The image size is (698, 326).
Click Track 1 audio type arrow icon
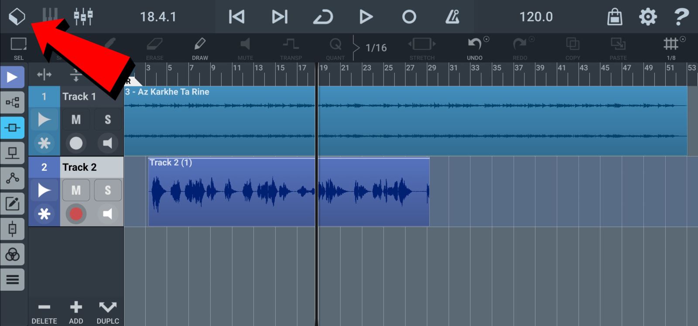(x=44, y=119)
